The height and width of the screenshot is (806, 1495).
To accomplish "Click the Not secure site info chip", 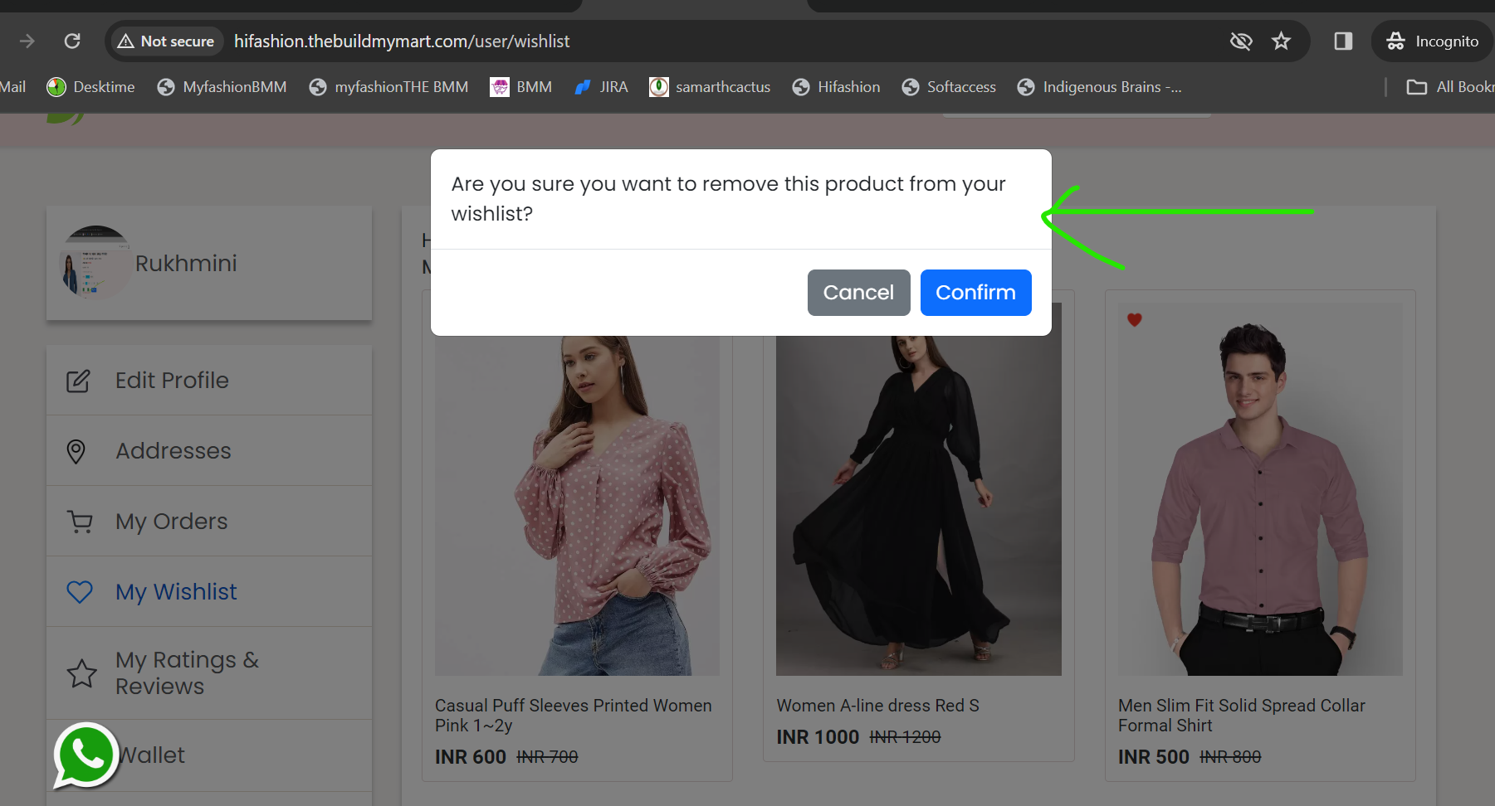I will (x=166, y=41).
